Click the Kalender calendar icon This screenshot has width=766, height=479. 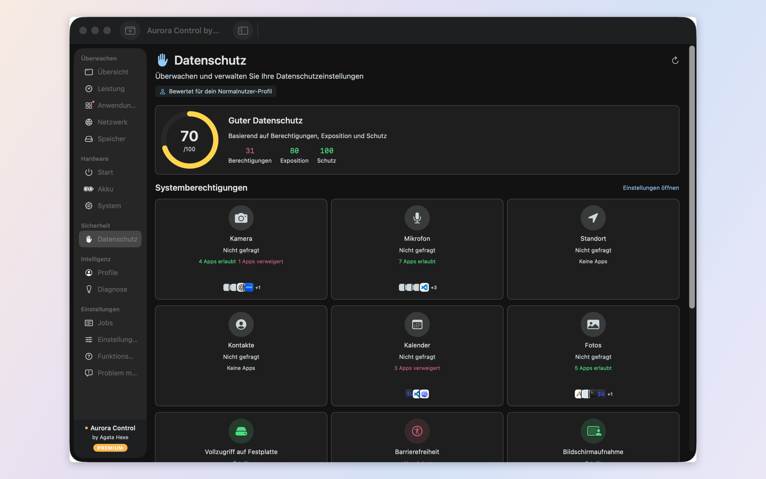[x=417, y=325]
